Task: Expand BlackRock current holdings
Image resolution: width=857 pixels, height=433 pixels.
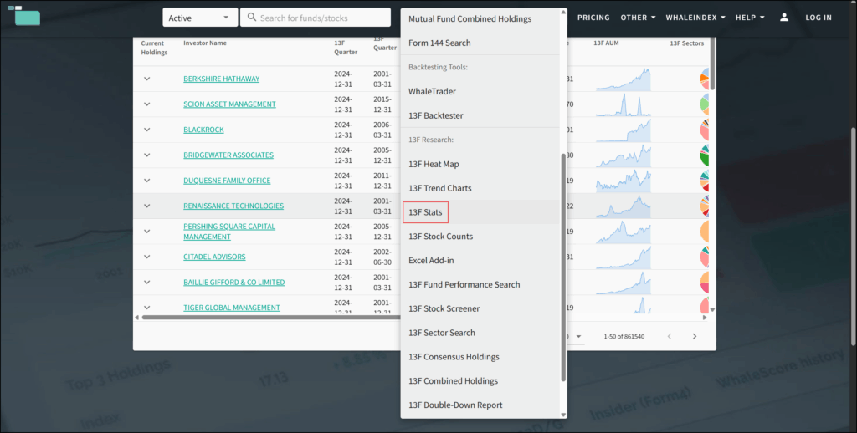Action: coord(147,130)
